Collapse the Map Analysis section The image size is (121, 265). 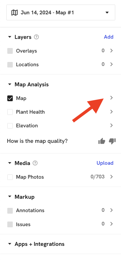pyautogui.click(x=10, y=84)
